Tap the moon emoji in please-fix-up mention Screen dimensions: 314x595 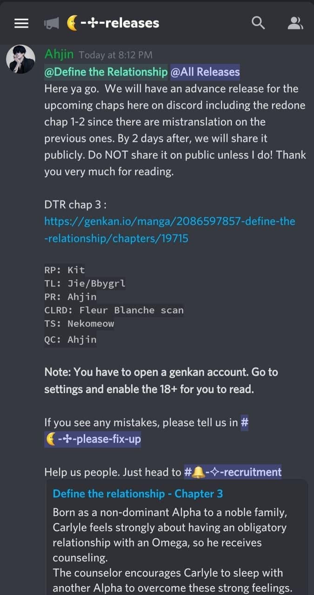coord(50,438)
